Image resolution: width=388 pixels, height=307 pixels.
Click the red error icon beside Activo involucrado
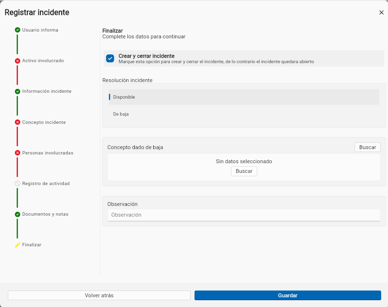pos(18,61)
